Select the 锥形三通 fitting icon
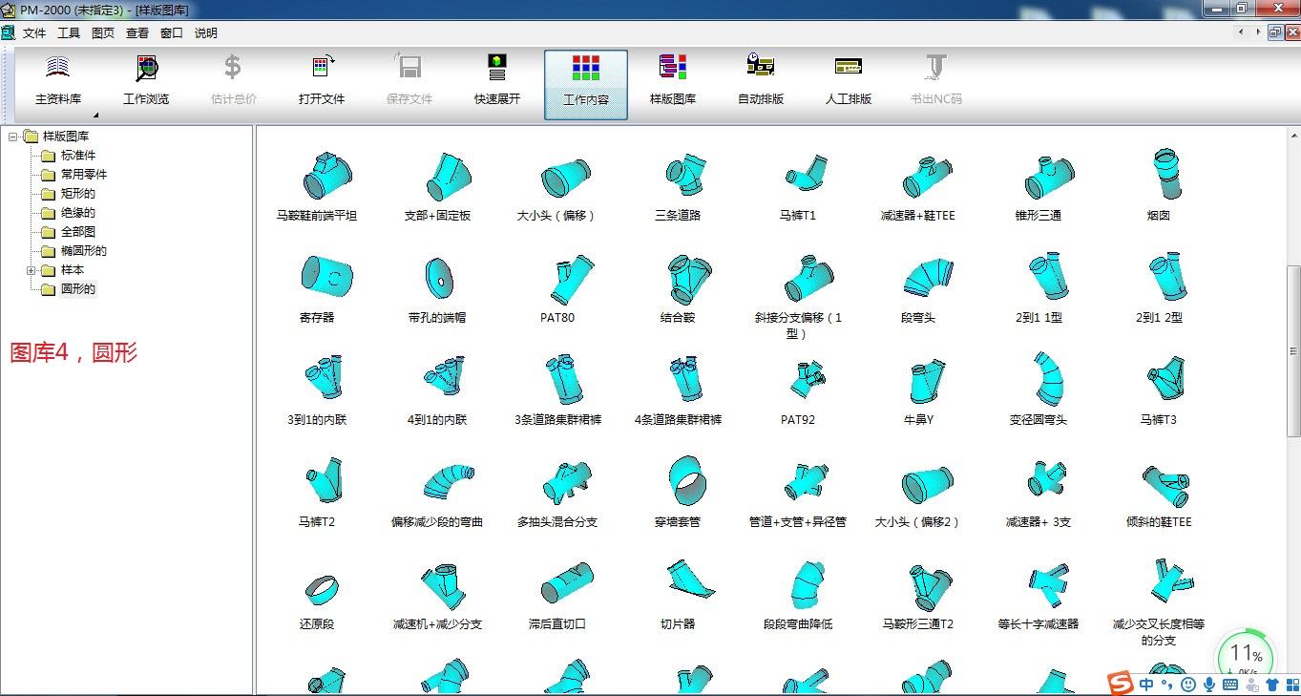 1049,177
